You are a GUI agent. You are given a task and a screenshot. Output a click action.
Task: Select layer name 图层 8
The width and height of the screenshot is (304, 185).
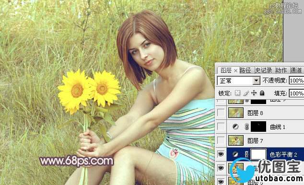point(255,113)
